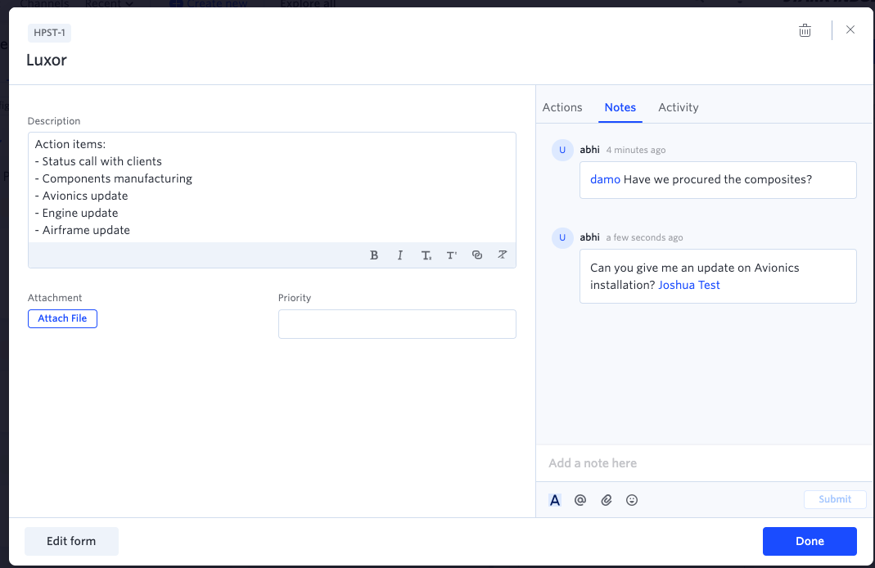Click the trash icon to delete HPST-1
Screen dimensions: 875x568
[x=805, y=30]
